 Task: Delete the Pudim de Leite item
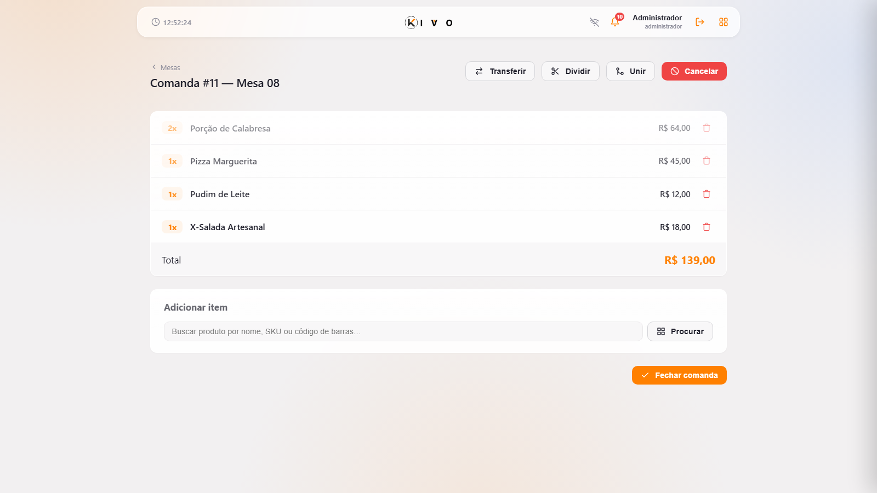pos(707,194)
